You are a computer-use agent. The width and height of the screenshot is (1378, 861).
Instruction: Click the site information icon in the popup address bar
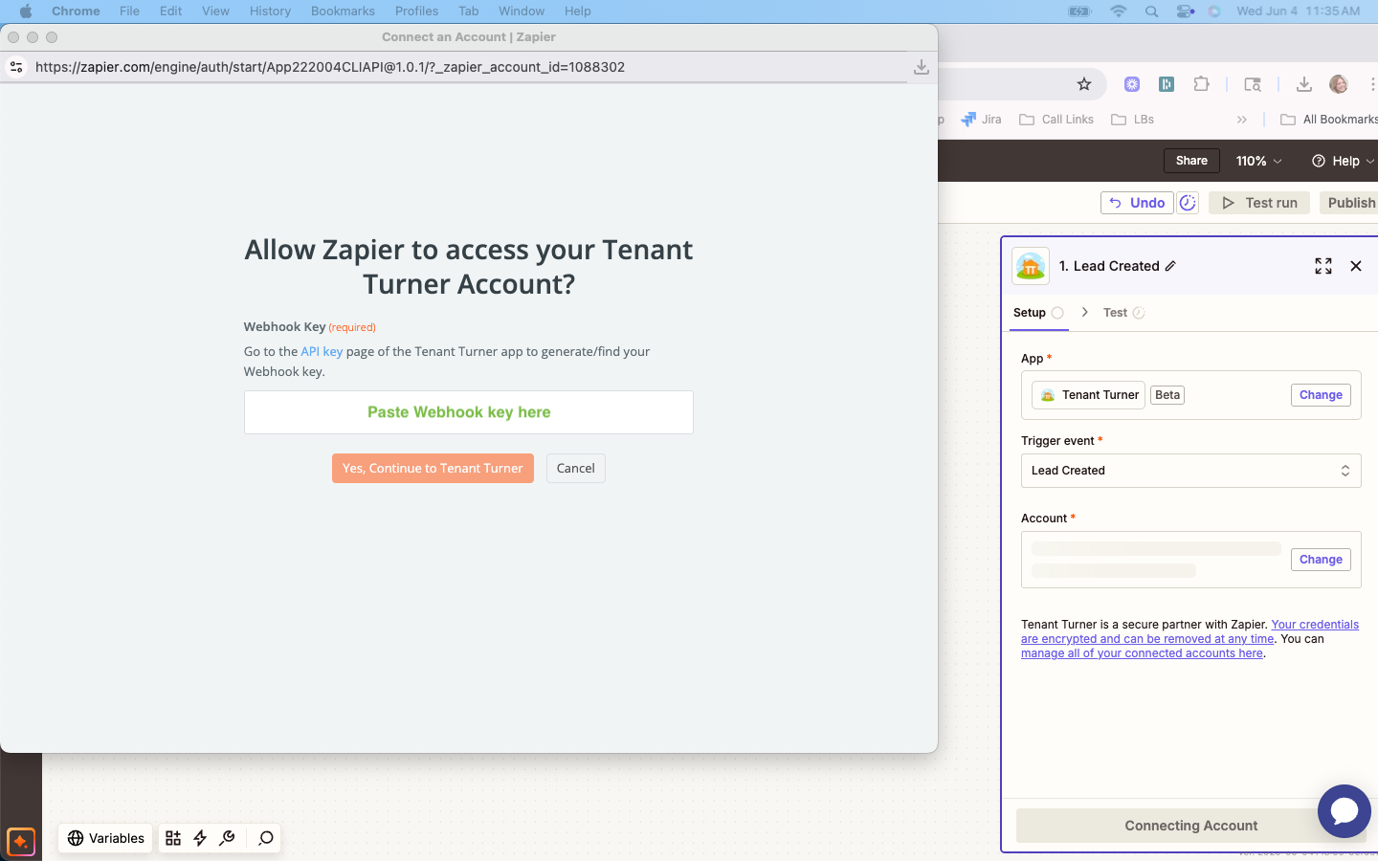15,67
